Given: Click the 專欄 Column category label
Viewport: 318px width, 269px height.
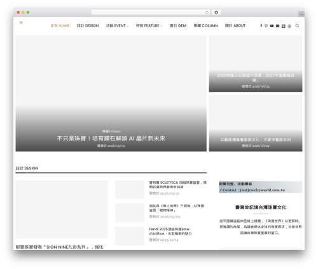Looking at the screenshot, I should pos(111,131).
